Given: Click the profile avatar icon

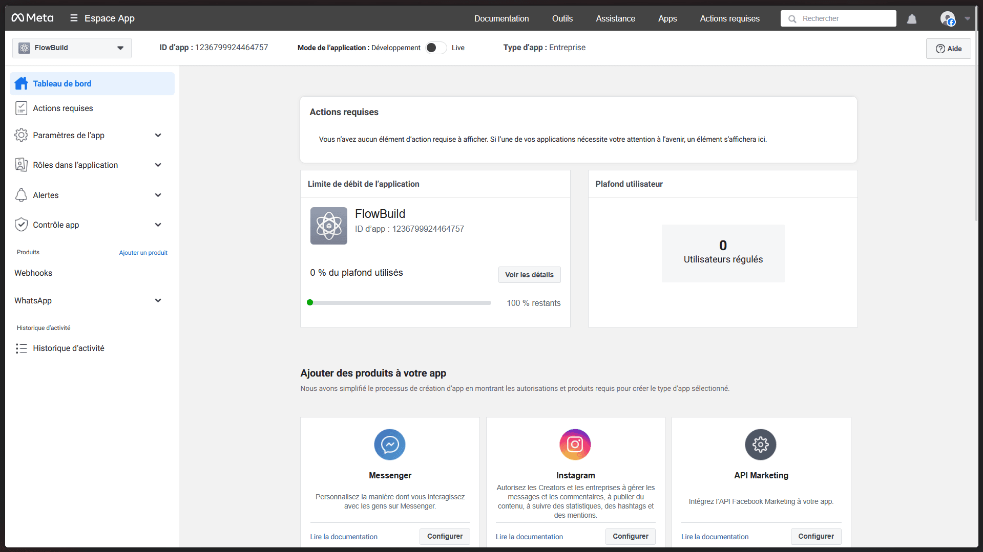Looking at the screenshot, I should point(947,18).
